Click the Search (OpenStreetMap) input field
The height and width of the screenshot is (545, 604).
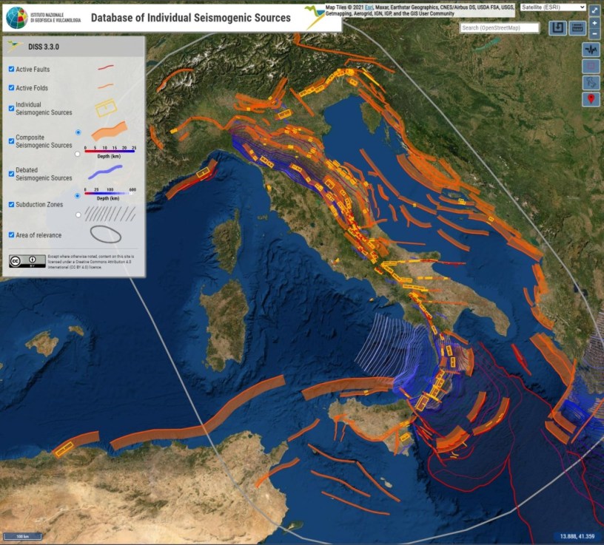pos(500,28)
